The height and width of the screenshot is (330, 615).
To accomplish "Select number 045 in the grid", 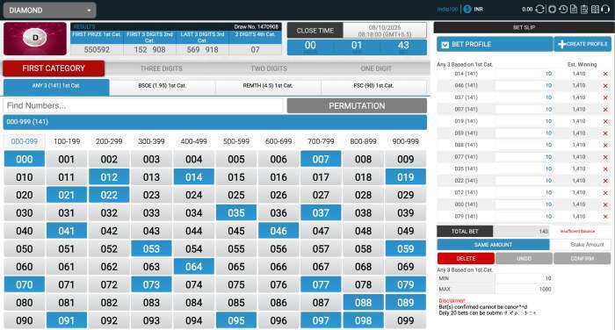I will tap(236, 231).
